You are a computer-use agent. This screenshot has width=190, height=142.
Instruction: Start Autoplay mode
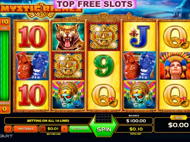79,129
